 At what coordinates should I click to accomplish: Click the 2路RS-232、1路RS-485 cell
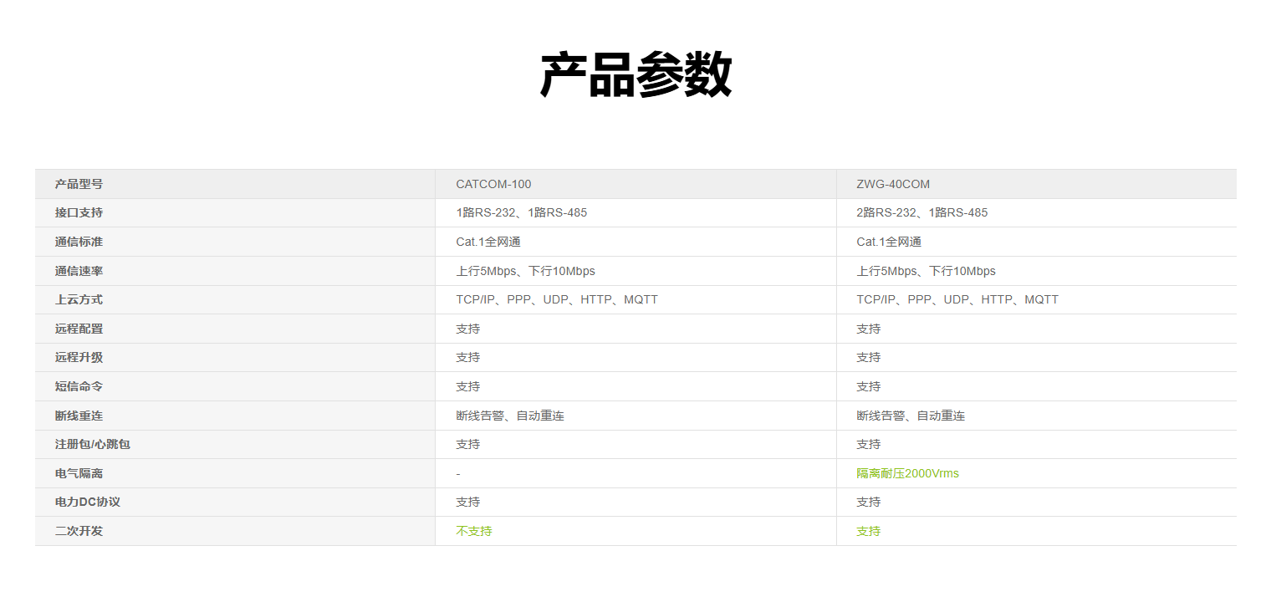coord(921,212)
